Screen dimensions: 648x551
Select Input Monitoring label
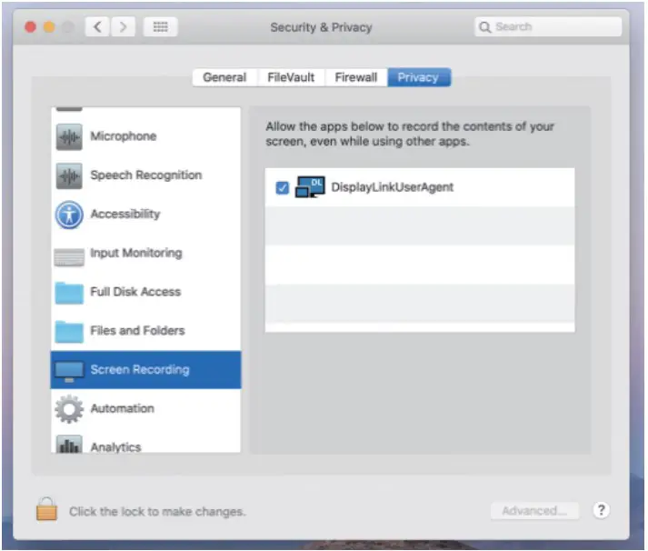coord(136,253)
